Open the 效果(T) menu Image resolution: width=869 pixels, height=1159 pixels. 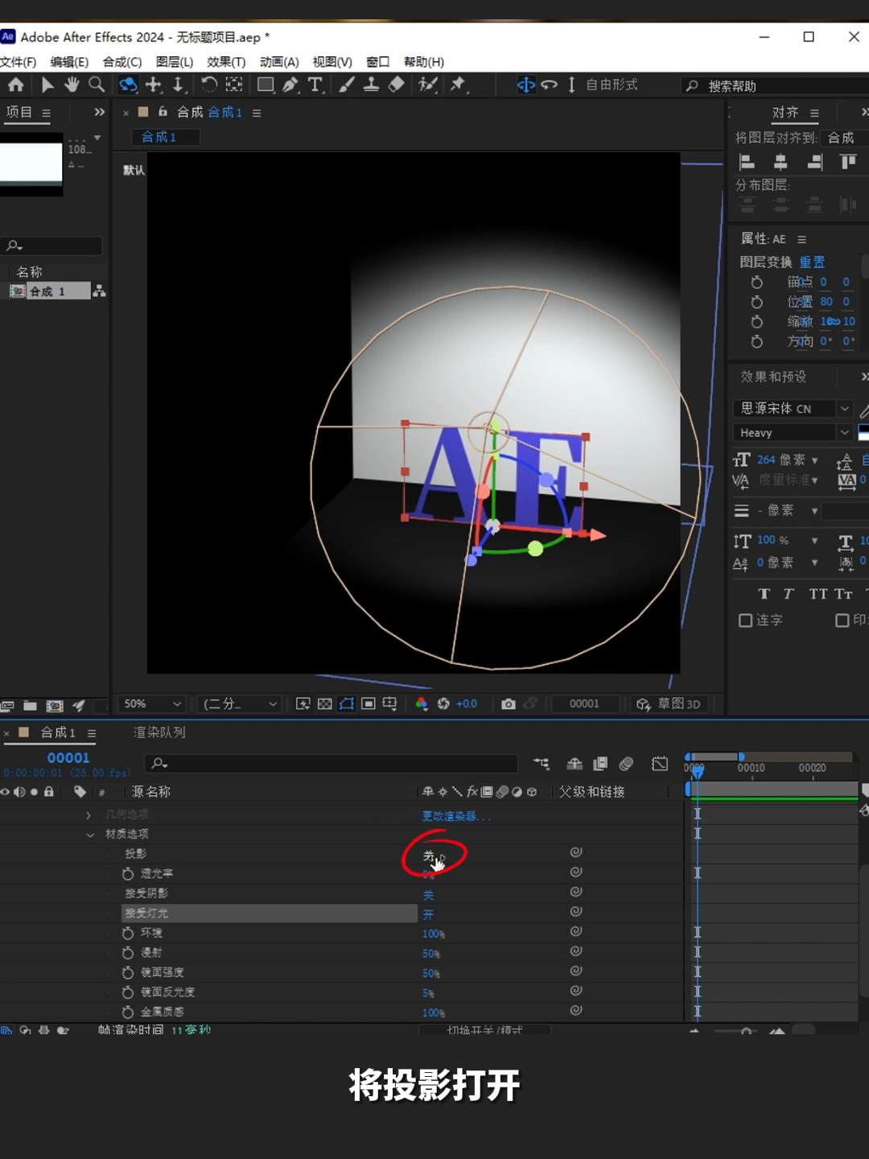tap(226, 62)
